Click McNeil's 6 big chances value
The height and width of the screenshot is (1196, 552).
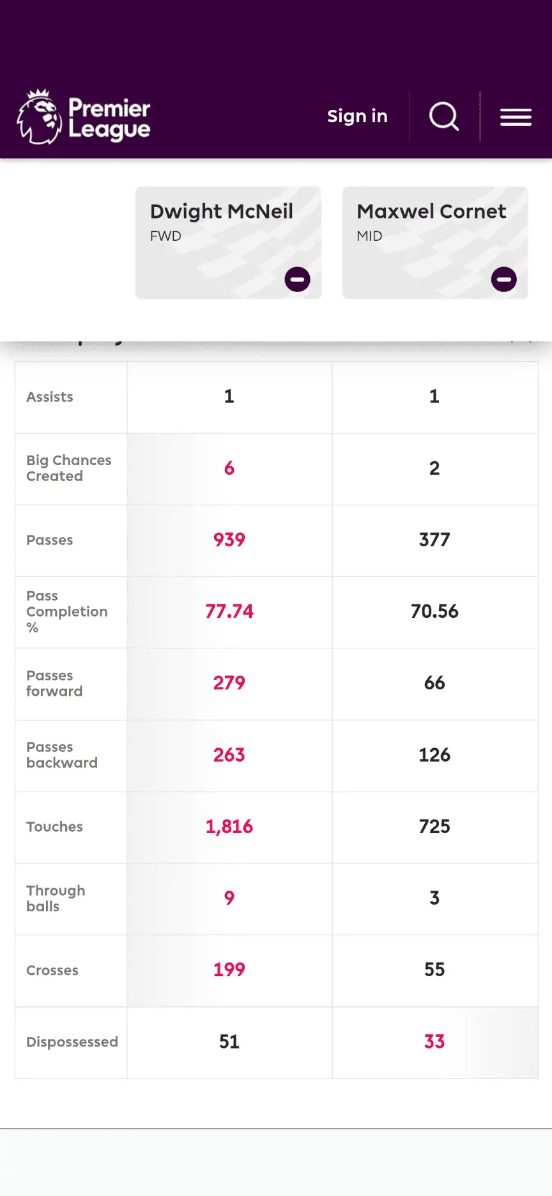[x=229, y=468]
